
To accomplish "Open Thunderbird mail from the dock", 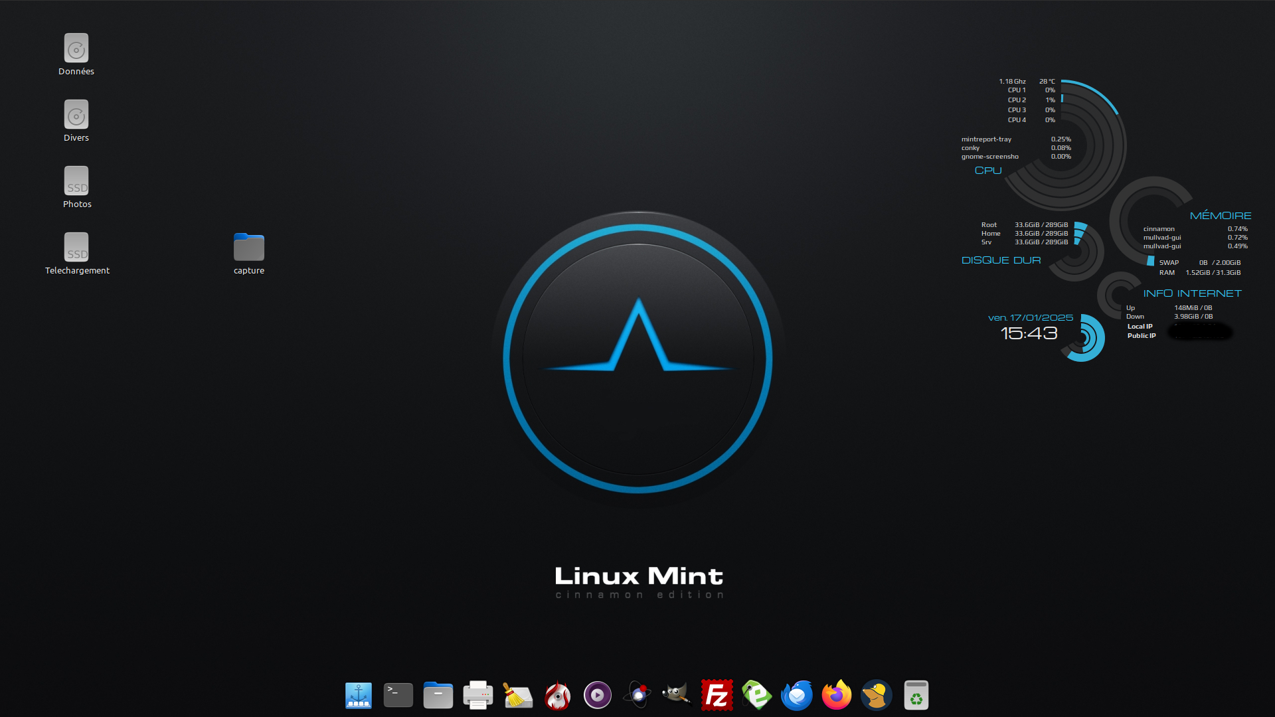I will tap(797, 695).
